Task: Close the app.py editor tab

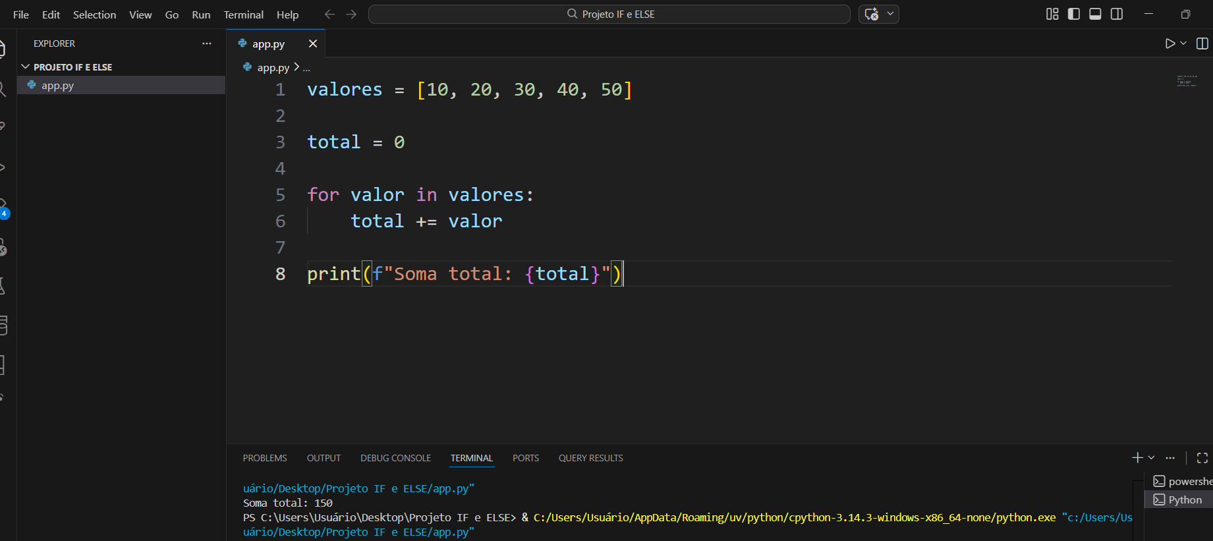Action: (x=313, y=43)
